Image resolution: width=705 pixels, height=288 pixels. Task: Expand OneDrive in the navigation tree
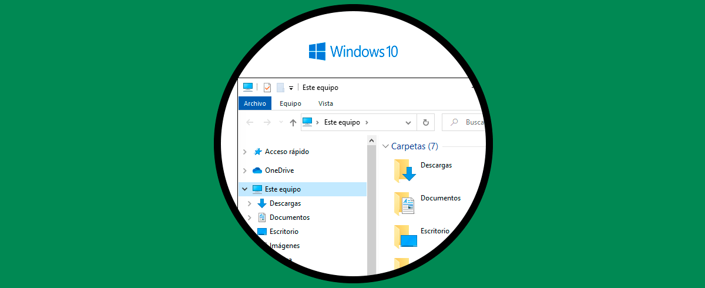(245, 170)
